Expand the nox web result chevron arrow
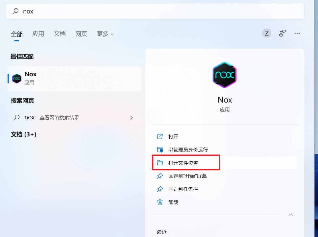318x237 pixels. [x=132, y=118]
